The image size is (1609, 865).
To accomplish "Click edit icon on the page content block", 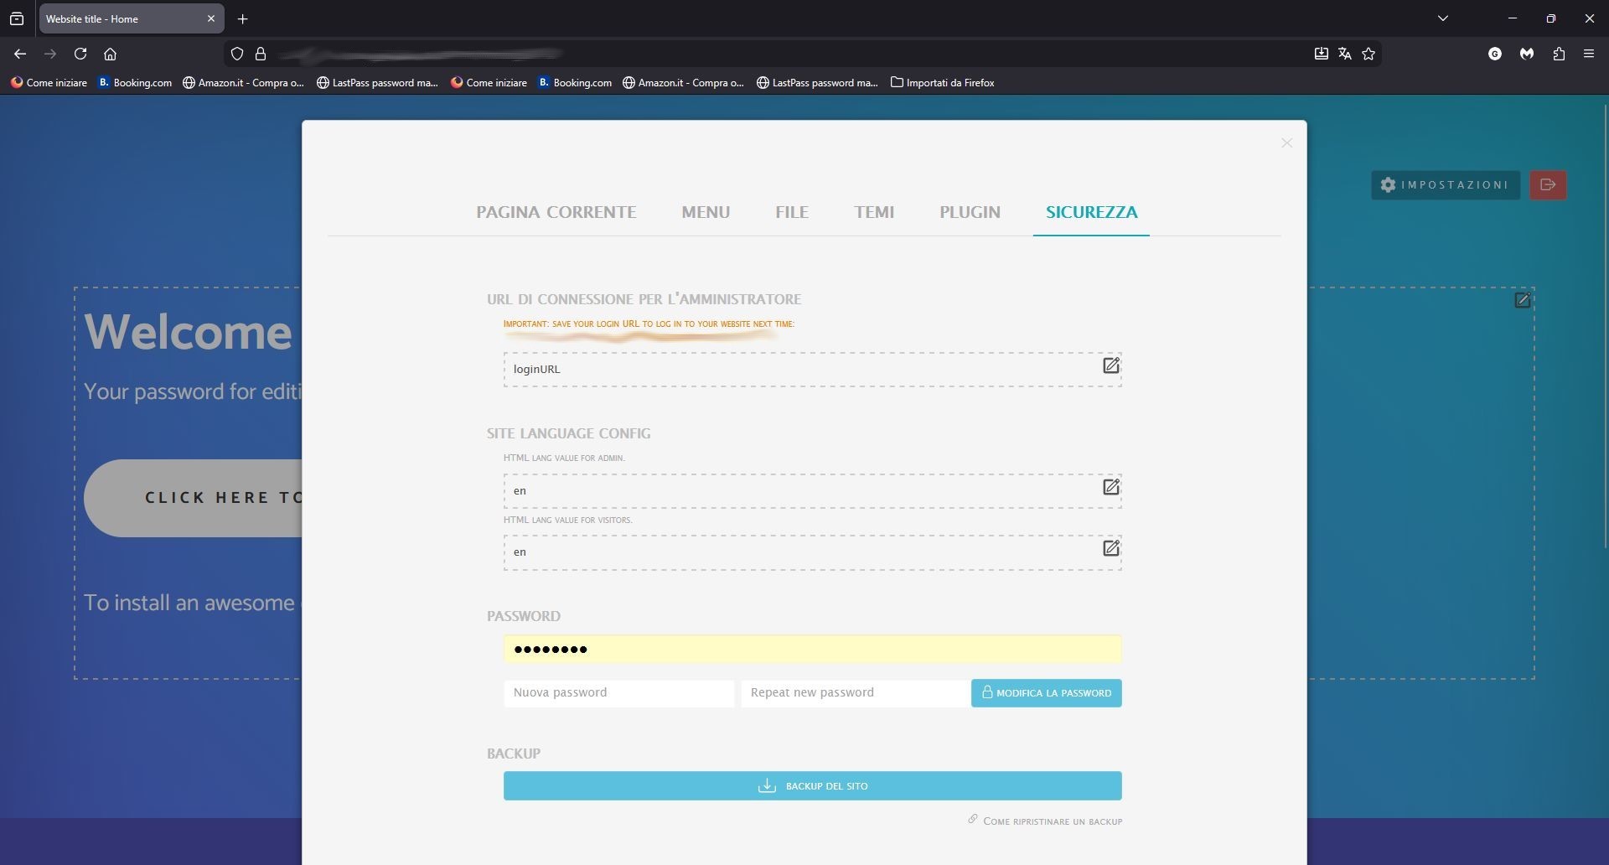I will [x=1522, y=300].
